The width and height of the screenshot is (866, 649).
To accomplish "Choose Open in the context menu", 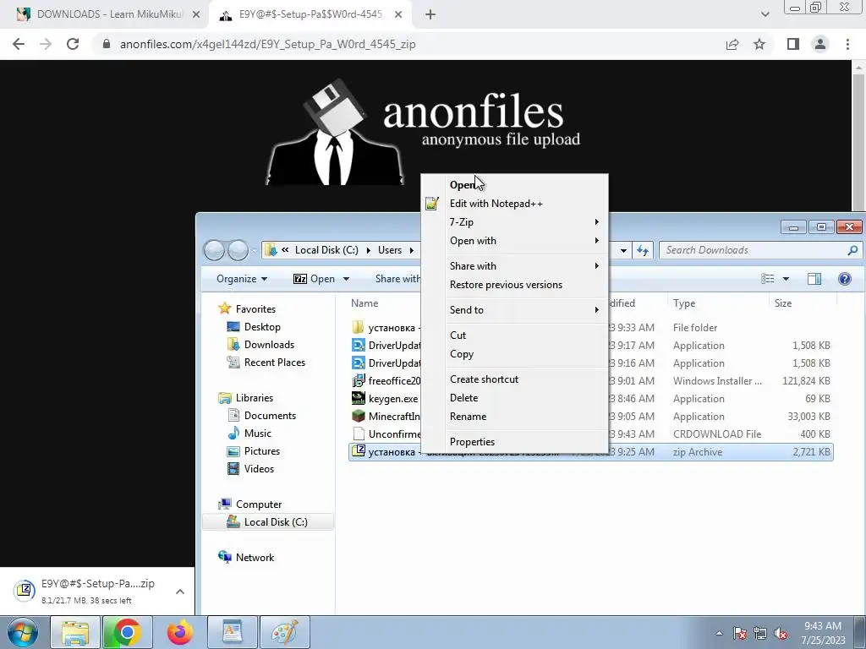I will pos(515,185).
